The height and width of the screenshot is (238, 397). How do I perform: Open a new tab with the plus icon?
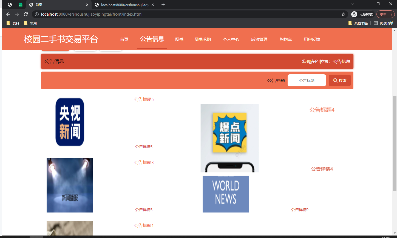tap(163, 5)
